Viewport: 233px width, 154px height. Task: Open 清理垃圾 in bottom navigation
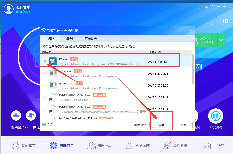pyautogui.click(x=99, y=146)
